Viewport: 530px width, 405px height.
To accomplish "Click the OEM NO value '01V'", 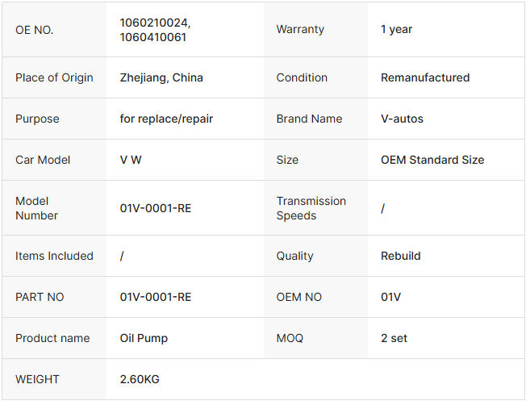I will pos(390,298).
